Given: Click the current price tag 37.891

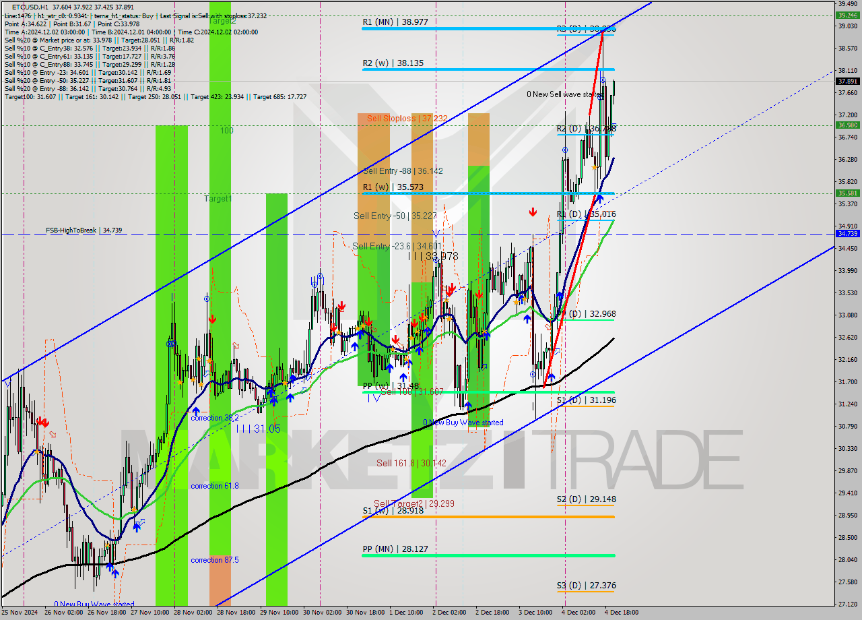Looking at the screenshot, I should (x=847, y=82).
